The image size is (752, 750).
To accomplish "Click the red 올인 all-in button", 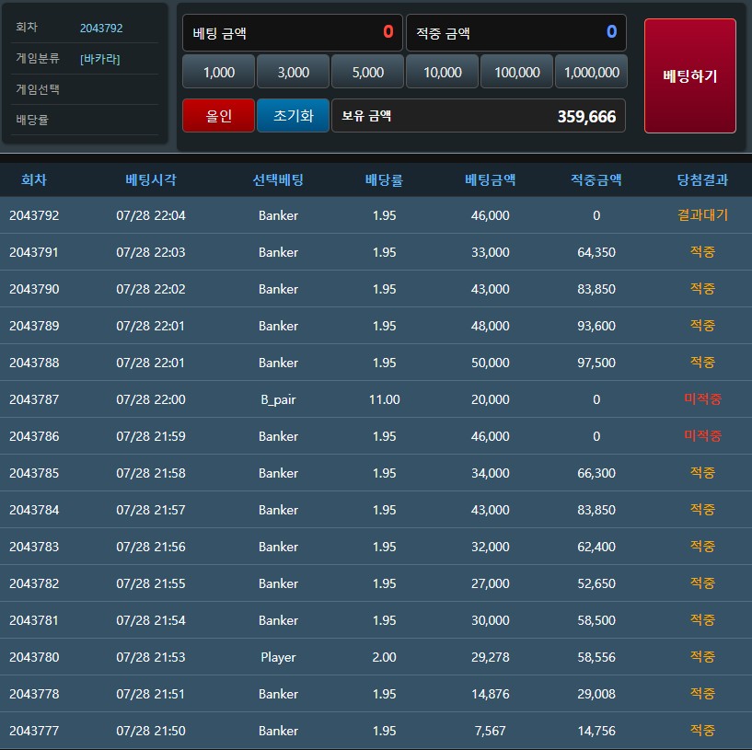I will click(219, 116).
